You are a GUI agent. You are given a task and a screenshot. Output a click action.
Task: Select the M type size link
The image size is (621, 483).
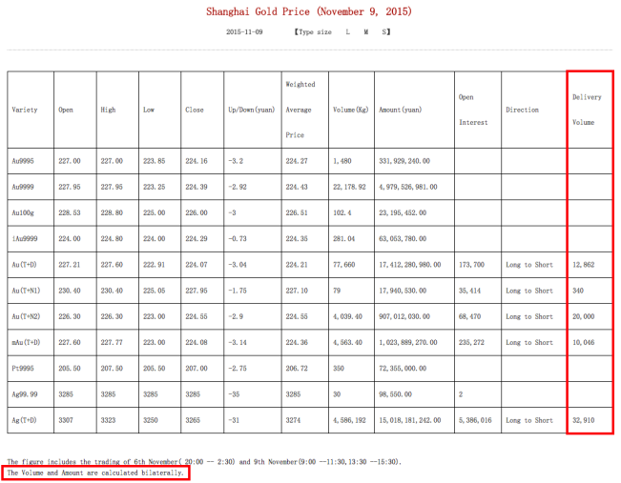coord(366,32)
